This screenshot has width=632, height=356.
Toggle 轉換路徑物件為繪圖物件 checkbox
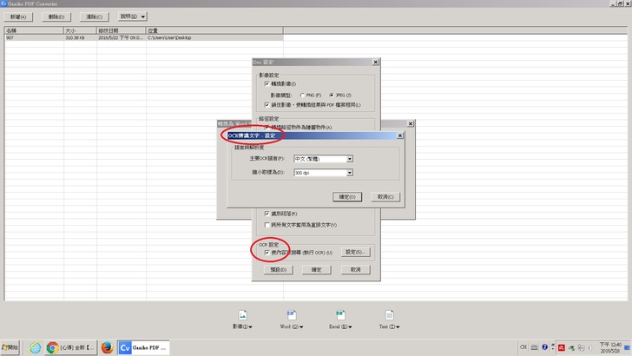coord(267,128)
